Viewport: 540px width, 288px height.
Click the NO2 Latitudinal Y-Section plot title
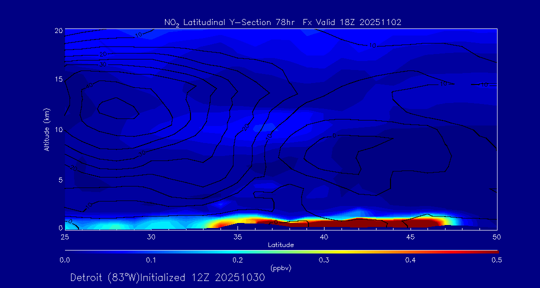tap(282, 22)
